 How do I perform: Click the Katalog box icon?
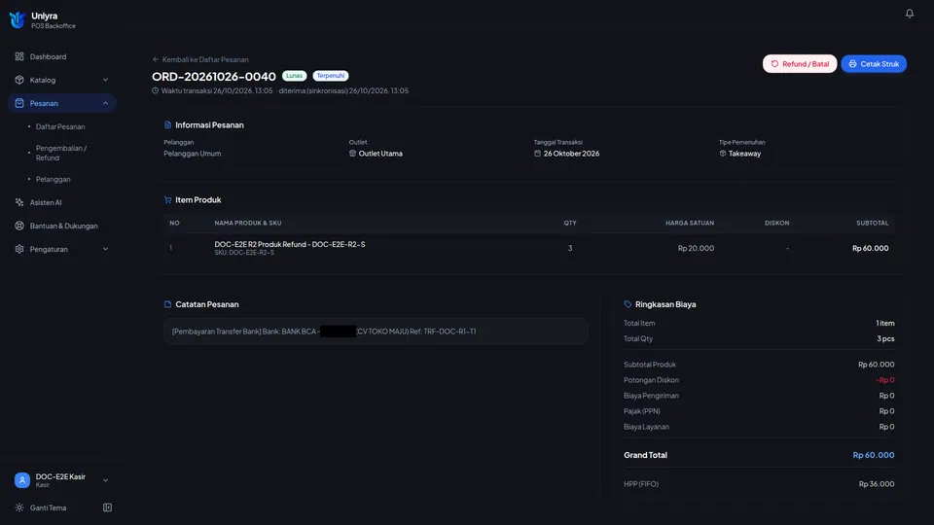(x=19, y=80)
